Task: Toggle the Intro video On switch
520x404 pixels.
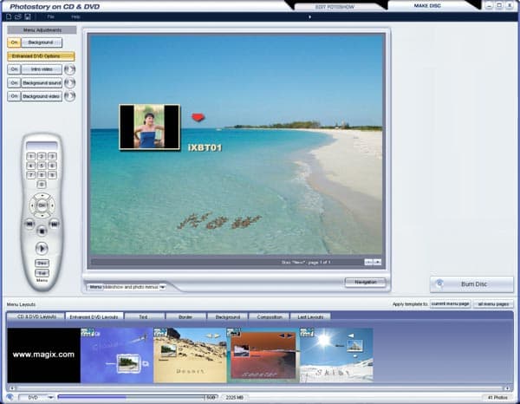Action: [14, 69]
